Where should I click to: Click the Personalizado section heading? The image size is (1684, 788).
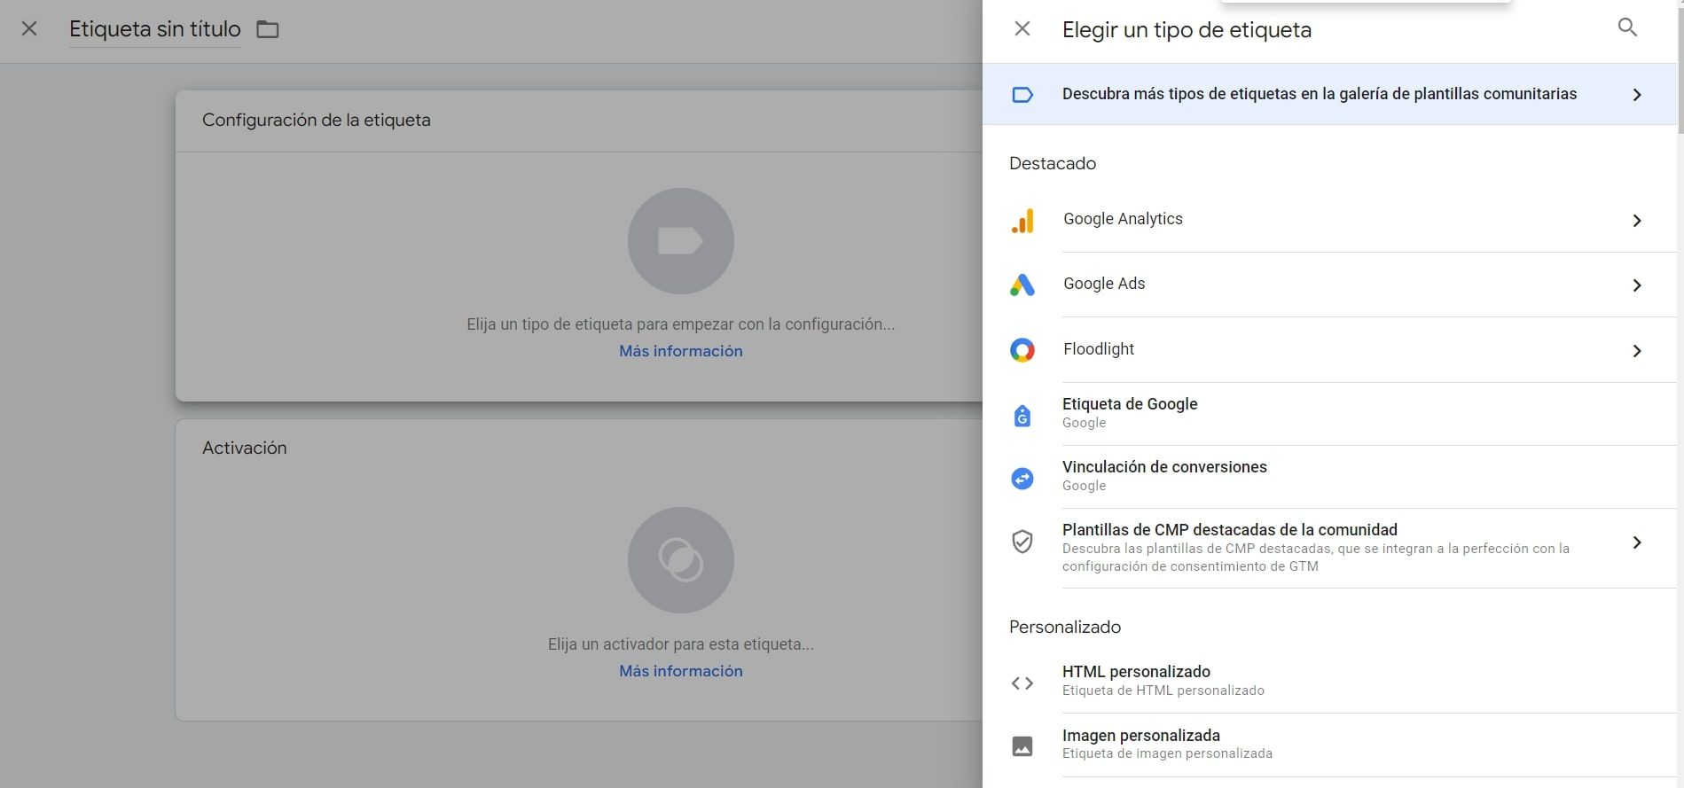(1065, 627)
